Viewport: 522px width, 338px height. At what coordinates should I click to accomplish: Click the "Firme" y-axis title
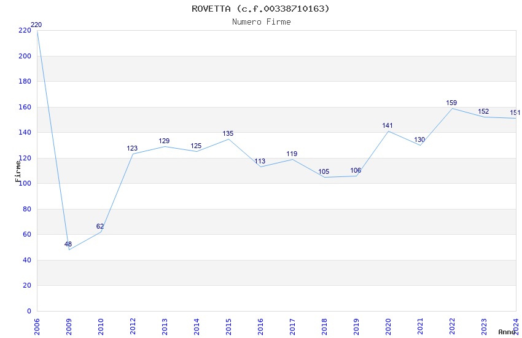click(x=18, y=171)
